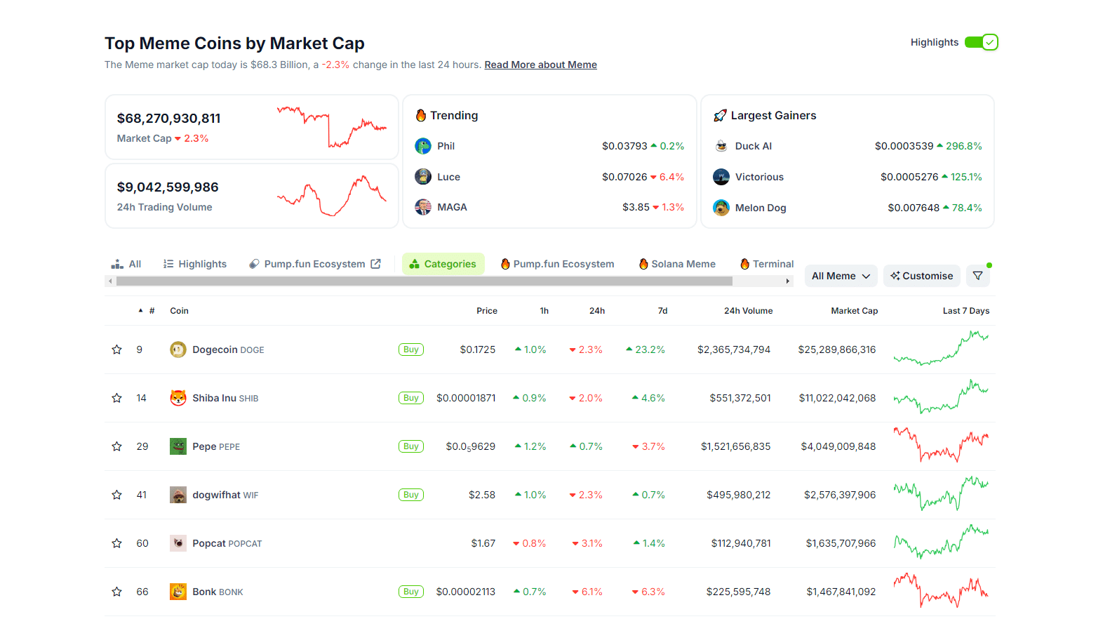Sort the table by Price column
This screenshot has height=619, width=1117.
pos(487,311)
